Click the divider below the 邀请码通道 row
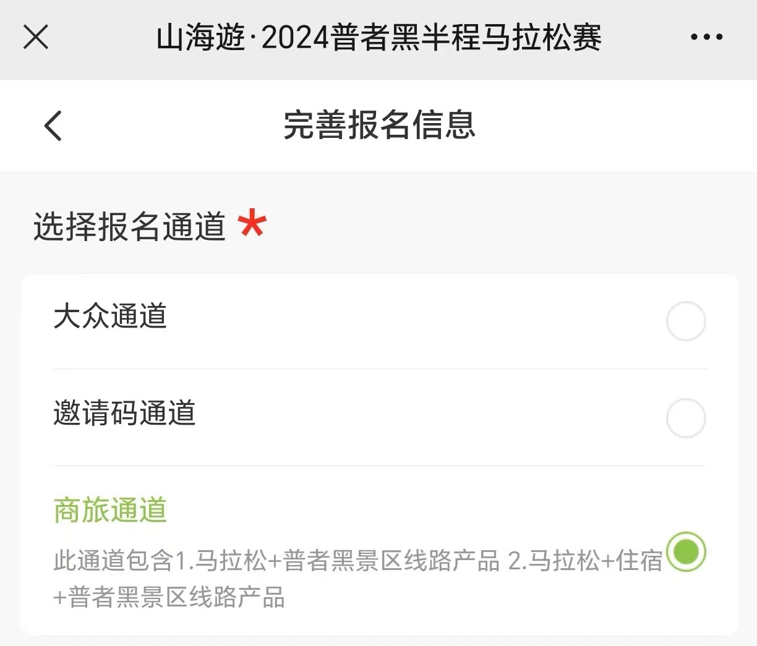757x646 pixels. point(380,466)
